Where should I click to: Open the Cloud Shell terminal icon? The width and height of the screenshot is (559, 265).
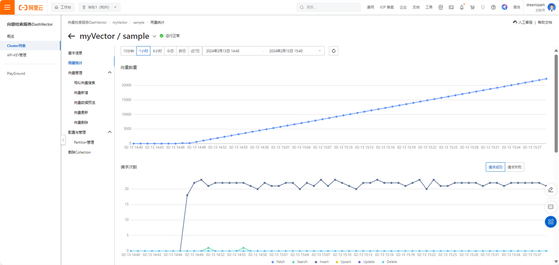(x=451, y=7)
